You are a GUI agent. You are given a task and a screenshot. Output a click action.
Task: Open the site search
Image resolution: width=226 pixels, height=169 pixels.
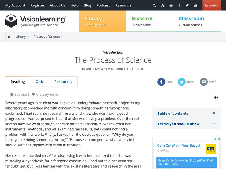pos(154,5)
